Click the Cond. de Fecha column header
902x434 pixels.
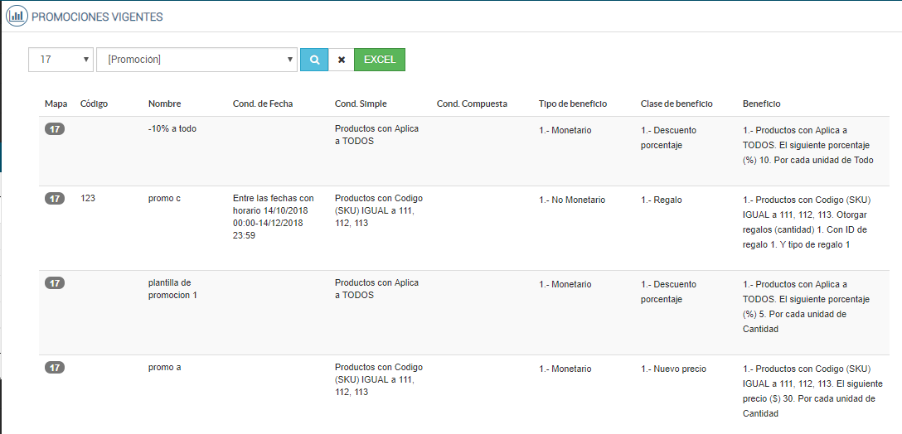pos(263,104)
